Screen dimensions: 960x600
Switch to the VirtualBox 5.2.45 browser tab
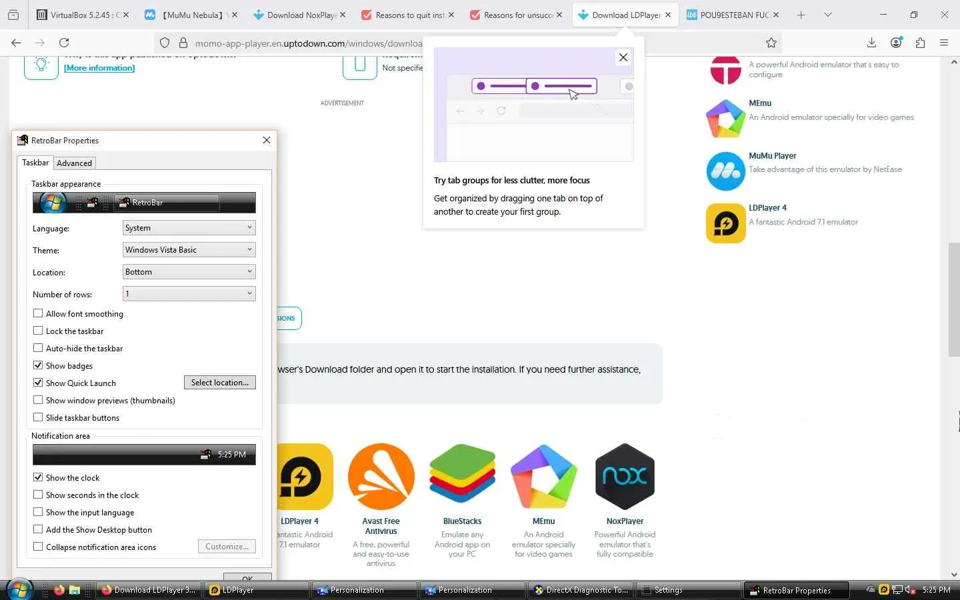(x=83, y=15)
